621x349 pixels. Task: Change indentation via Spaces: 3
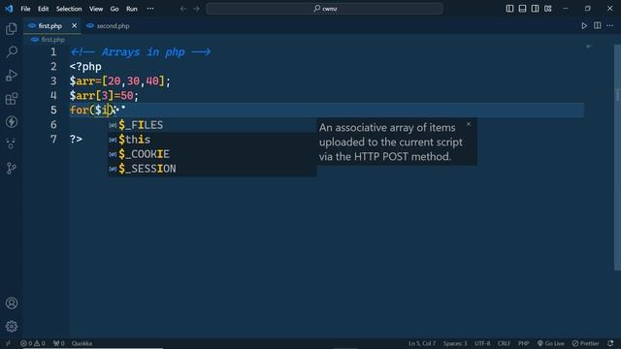455,343
